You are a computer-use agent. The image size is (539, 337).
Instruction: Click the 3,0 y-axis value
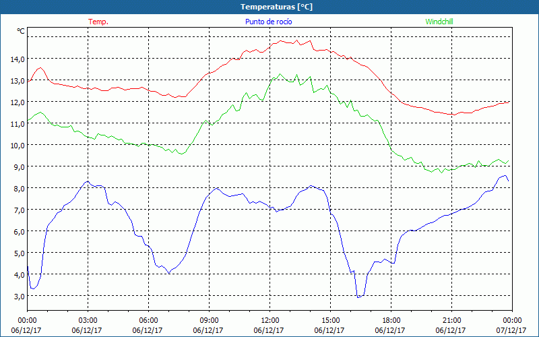(x=20, y=297)
